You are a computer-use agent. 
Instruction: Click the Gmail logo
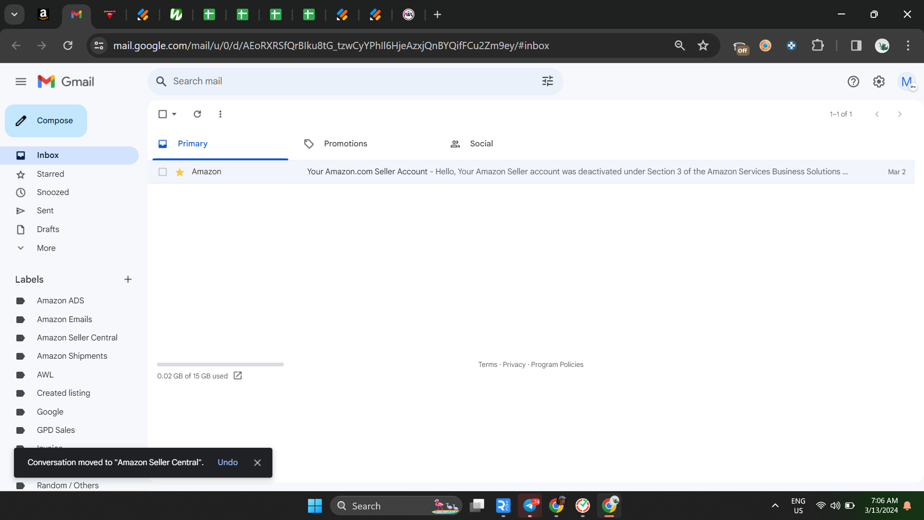tap(66, 82)
